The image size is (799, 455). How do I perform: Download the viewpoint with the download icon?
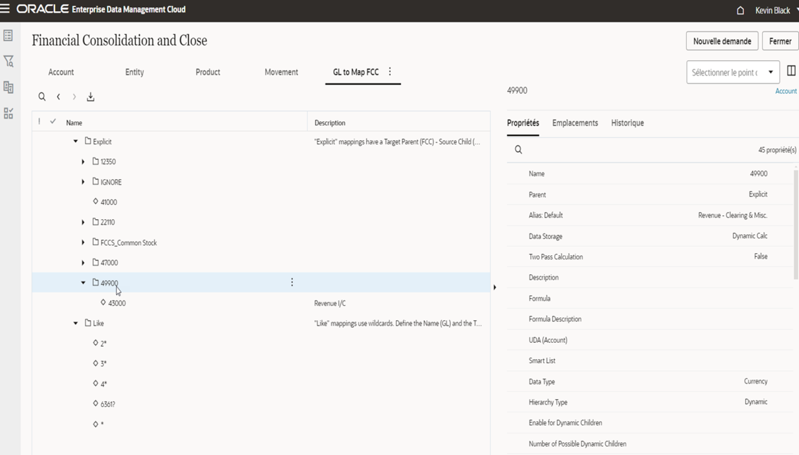91,97
